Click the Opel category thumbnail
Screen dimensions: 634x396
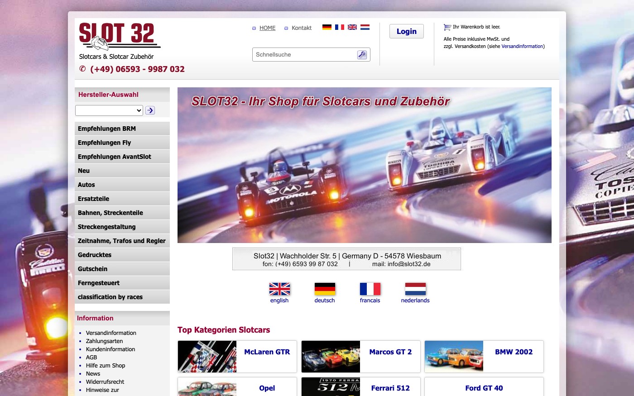[207, 387]
